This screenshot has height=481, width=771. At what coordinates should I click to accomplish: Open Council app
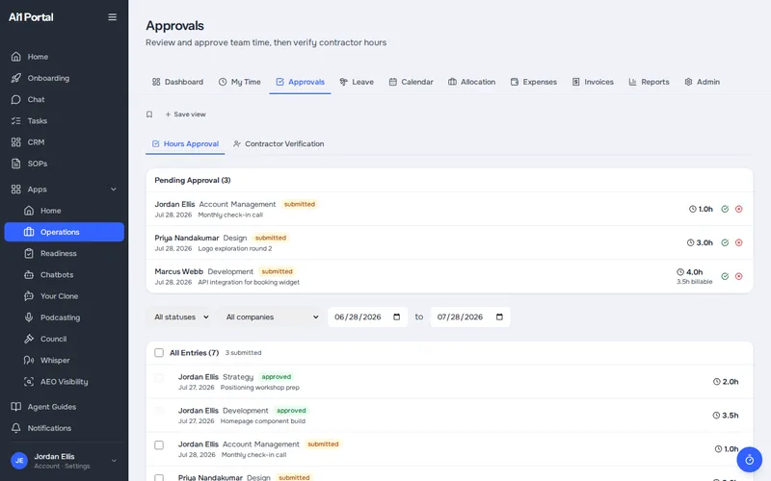pos(64,339)
